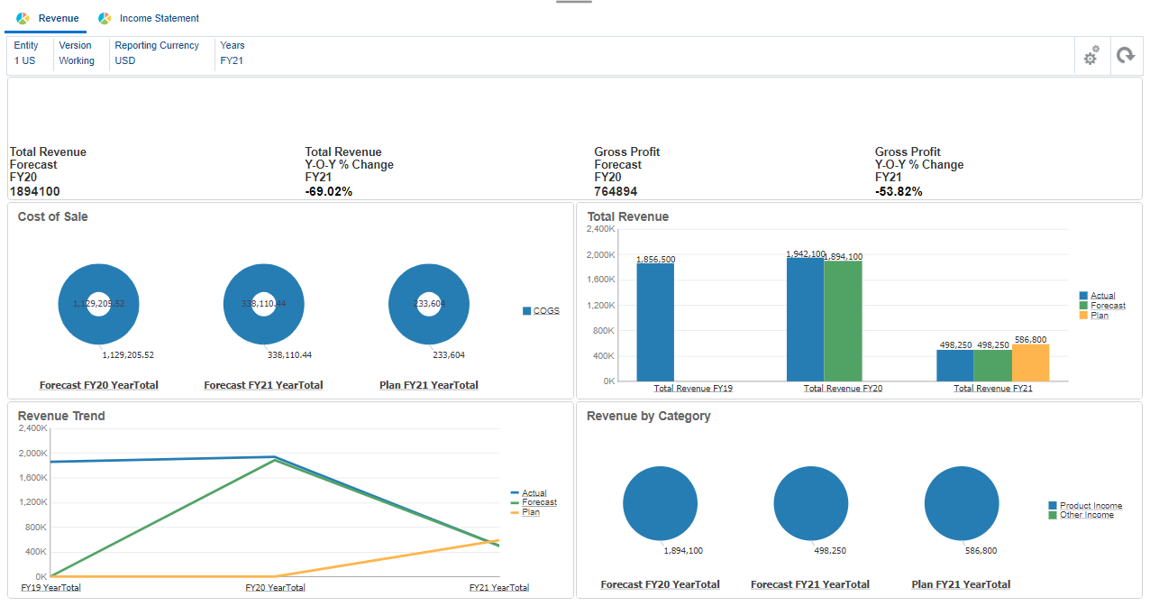Viewport: 1150px width, 606px height.
Task: Click the Forecast FY21 YearTotal doughnut chart
Action: point(263,304)
